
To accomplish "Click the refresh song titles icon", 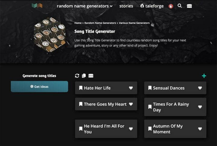I will 77,76.
